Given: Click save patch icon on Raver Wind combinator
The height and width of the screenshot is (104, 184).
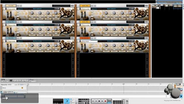Looking at the screenshot, I should click(x=133, y=41).
